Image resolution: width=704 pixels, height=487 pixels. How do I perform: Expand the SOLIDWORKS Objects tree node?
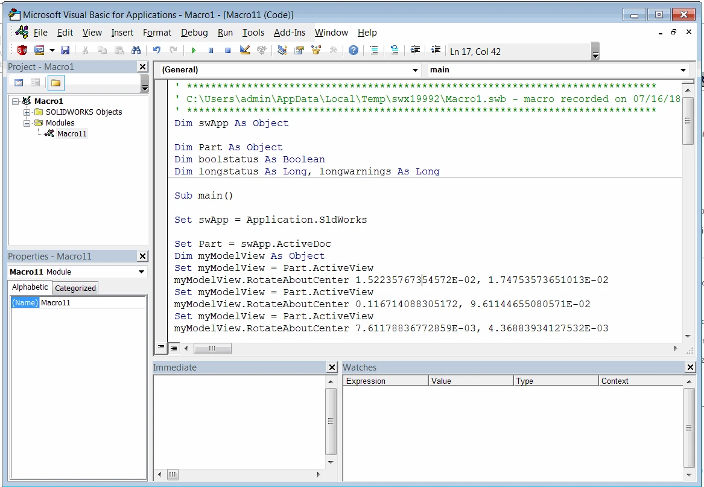point(27,112)
